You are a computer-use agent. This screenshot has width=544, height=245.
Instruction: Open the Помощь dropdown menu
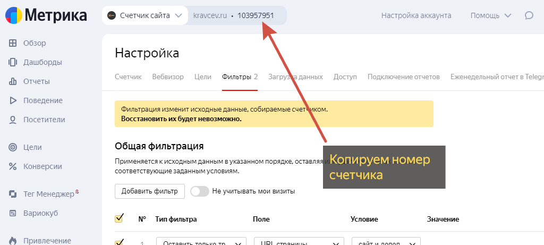tap(491, 15)
